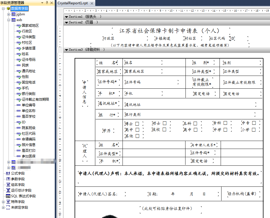Screen dimensions: 270x218
Task: Select 申请编码 in the field tree
Action: coord(29,139)
